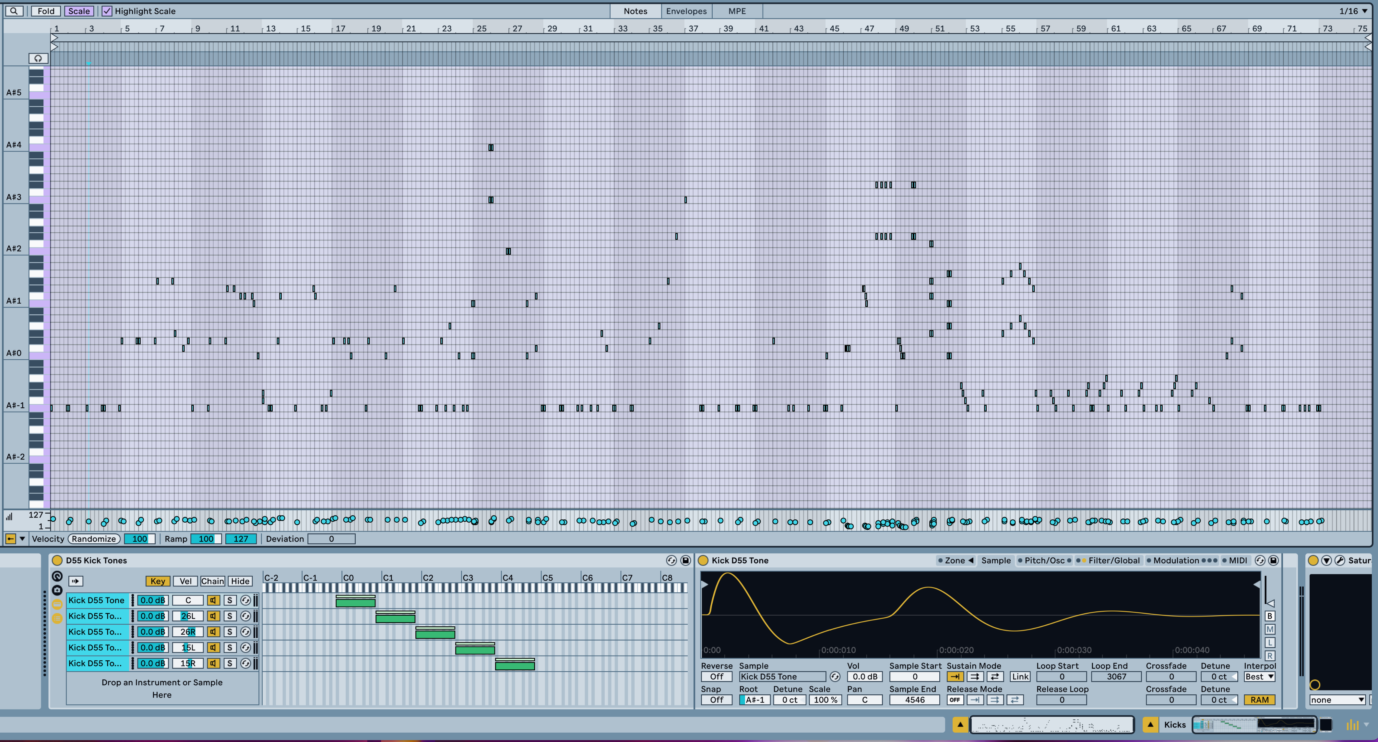Click the headphone preview icon above piano keys

click(x=38, y=58)
